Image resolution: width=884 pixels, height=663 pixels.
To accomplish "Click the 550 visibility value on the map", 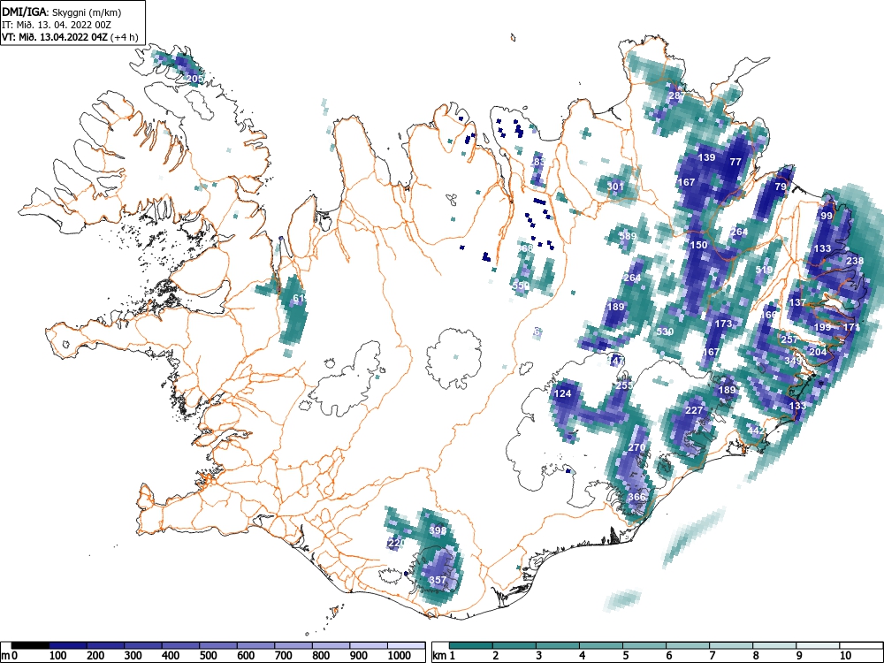I will 521,286.
